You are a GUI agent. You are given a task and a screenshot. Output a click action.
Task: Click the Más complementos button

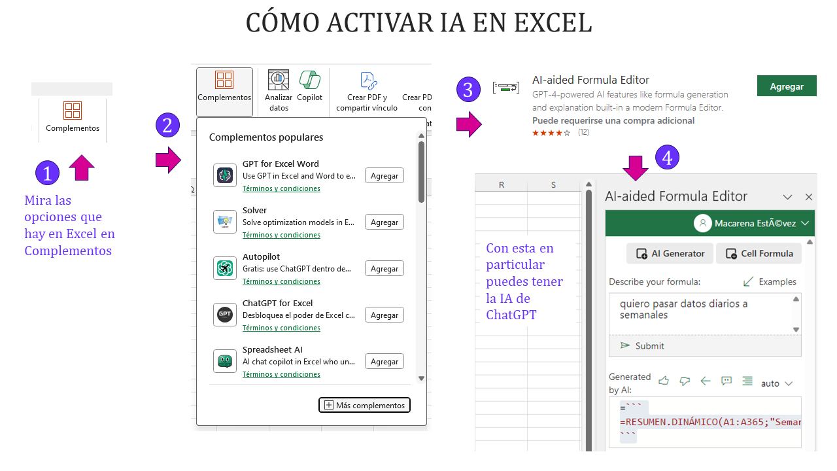(365, 405)
